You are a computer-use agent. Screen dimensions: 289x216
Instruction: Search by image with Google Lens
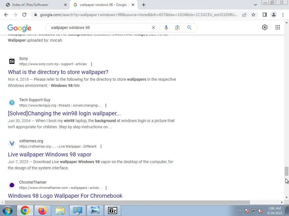(177, 28)
